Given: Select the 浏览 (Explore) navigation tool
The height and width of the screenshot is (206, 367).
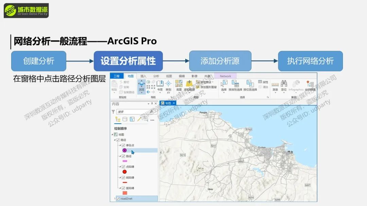Looking at the screenshot, I should [x=141, y=86].
